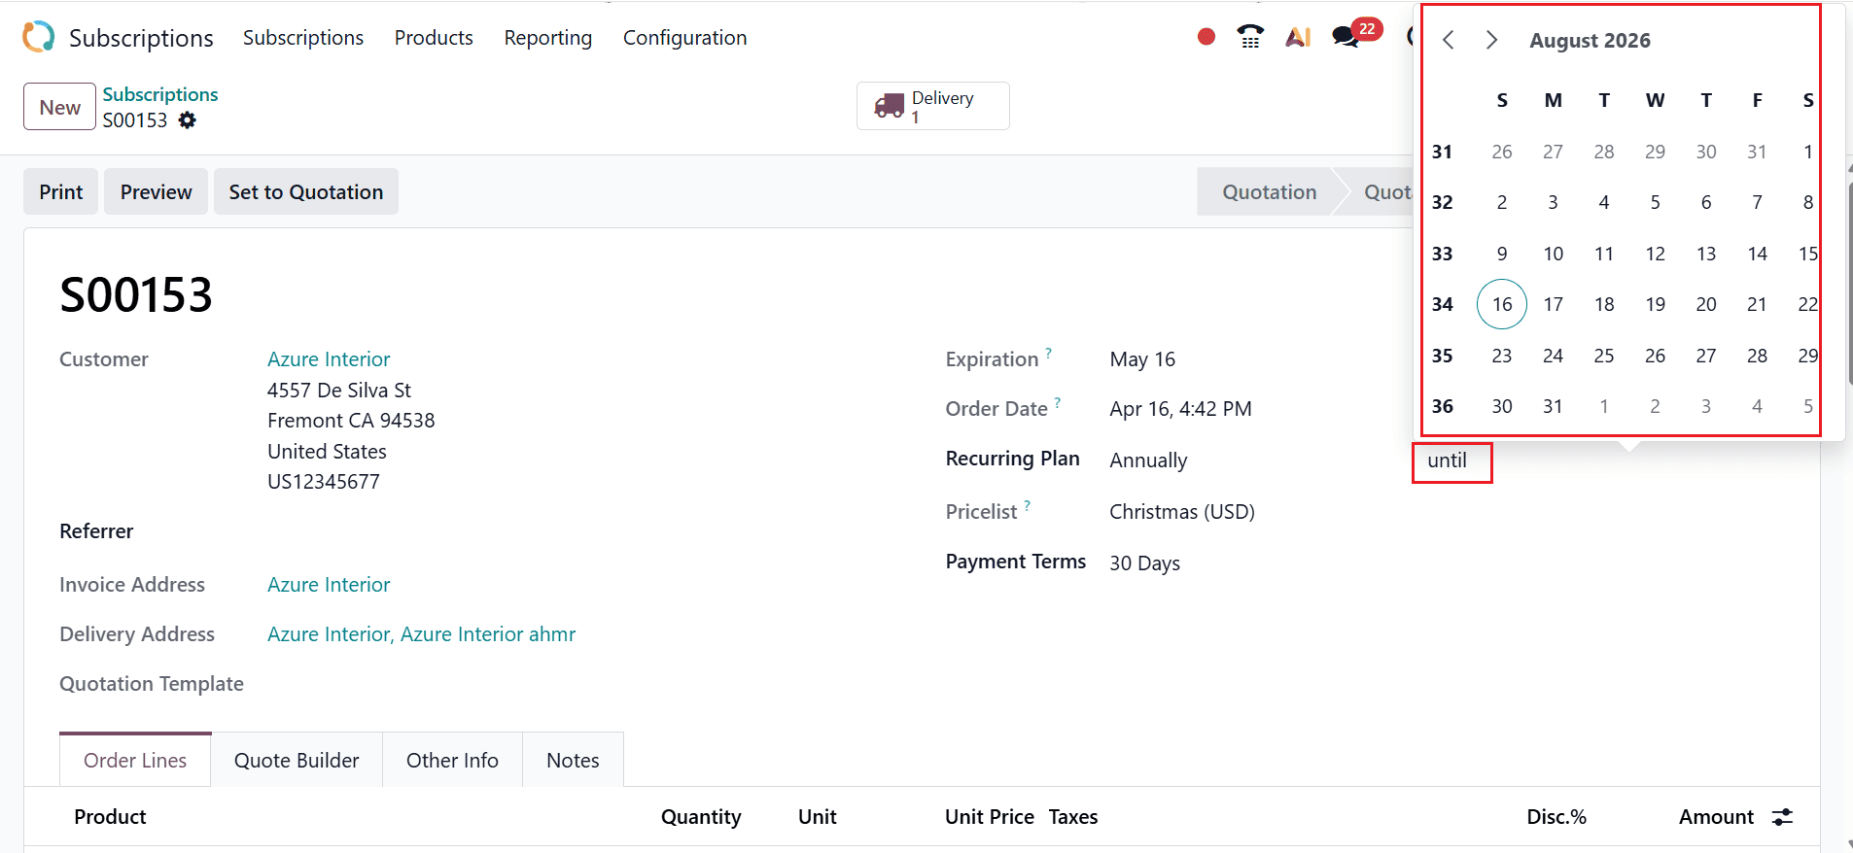Click the Expiration help question mark
Image resolution: width=1853 pixels, height=853 pixels.
coord(1049,353)
